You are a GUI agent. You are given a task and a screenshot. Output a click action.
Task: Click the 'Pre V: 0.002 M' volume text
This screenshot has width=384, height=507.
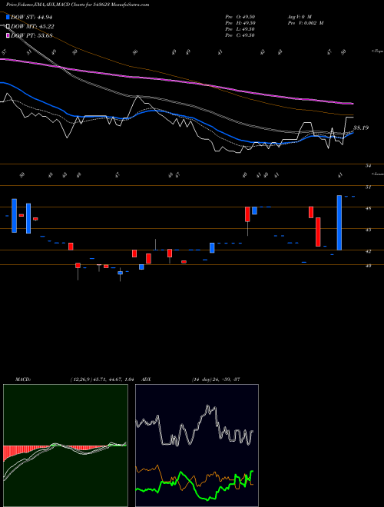click(x=305, y=23)
